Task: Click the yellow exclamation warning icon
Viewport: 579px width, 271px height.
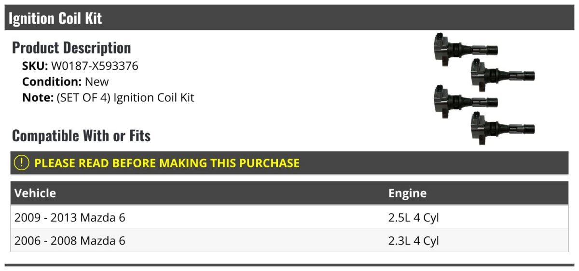Action: pos(22,163)
